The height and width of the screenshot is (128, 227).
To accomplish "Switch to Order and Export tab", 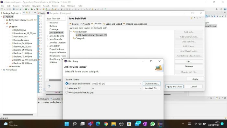I will coord(112,24).
